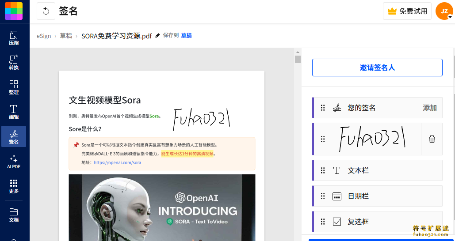The width and height of the screenshot is (455, 241).
Task: Click the undo back arrow button
Action: click(x=46, y=11)
